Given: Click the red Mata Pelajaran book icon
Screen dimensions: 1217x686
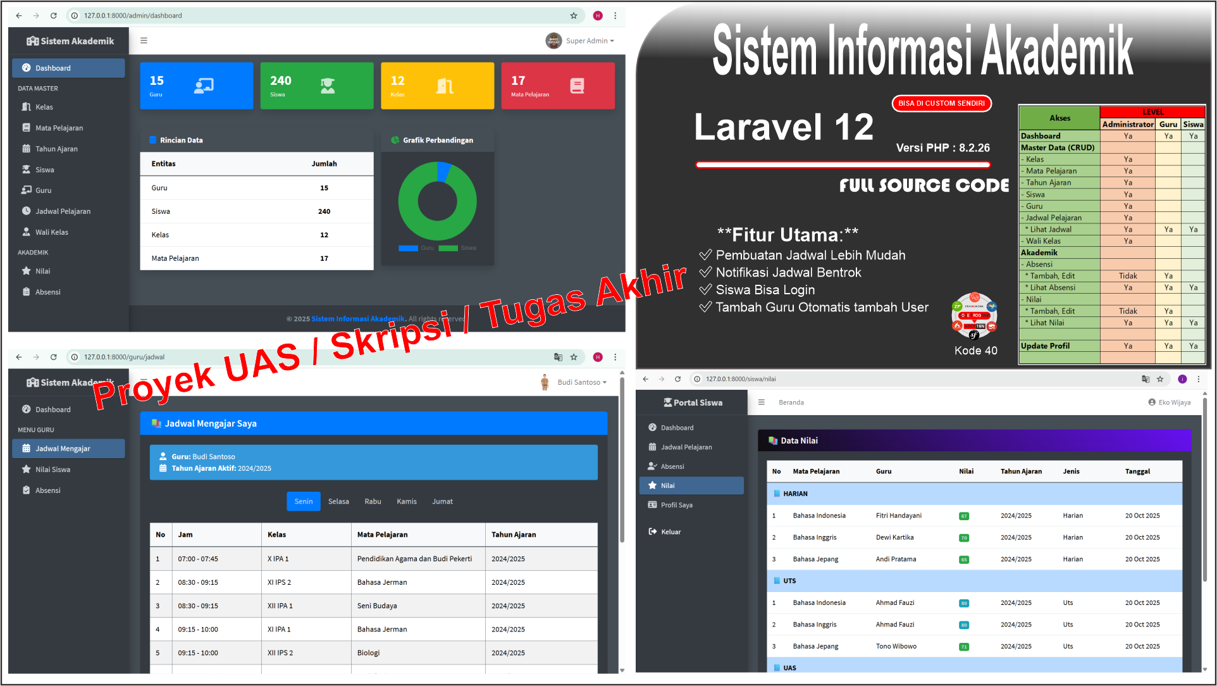Looking at the screenshot, I should 577,85.
